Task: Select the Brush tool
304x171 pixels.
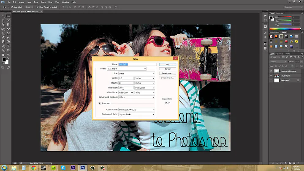Action: (x=8, y=29)
